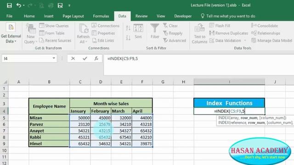Click the January column heading cell

(x=80, y=111)
